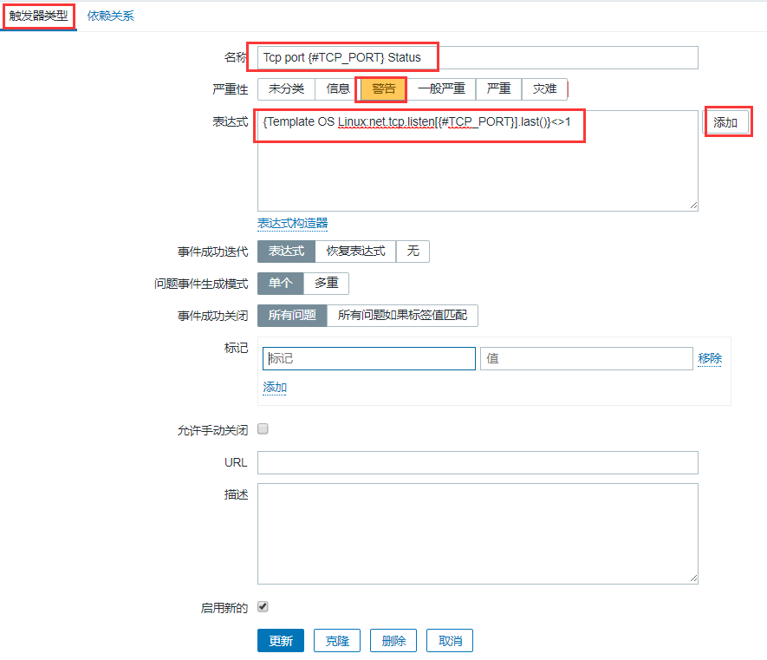The height and width of the screenshot is (660, 767).
Task: Set severity to 未分类
Action: coord(286,88)
